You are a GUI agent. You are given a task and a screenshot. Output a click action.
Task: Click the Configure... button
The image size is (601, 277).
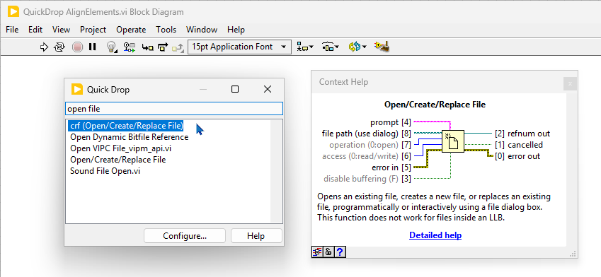pyautogui.click(x=185, y=236)
